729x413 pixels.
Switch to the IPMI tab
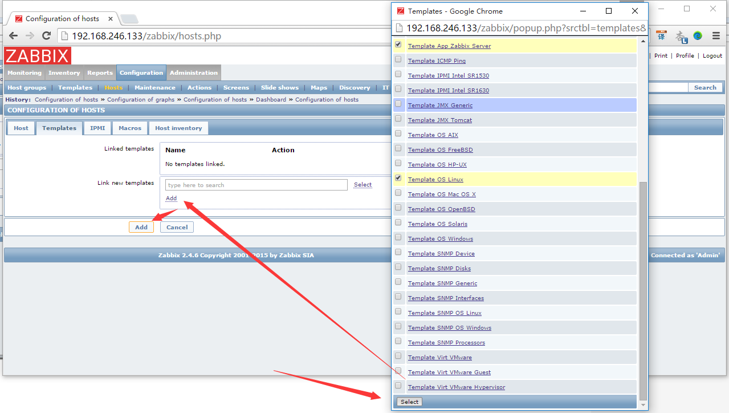(97, 128)
